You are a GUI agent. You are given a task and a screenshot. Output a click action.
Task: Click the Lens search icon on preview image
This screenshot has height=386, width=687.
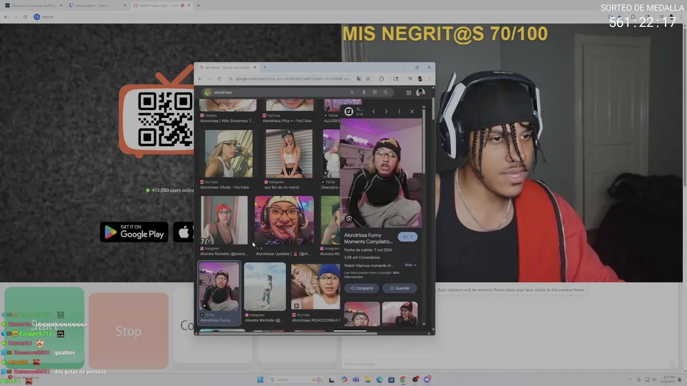pyautogui.click(x=349, y=219)
